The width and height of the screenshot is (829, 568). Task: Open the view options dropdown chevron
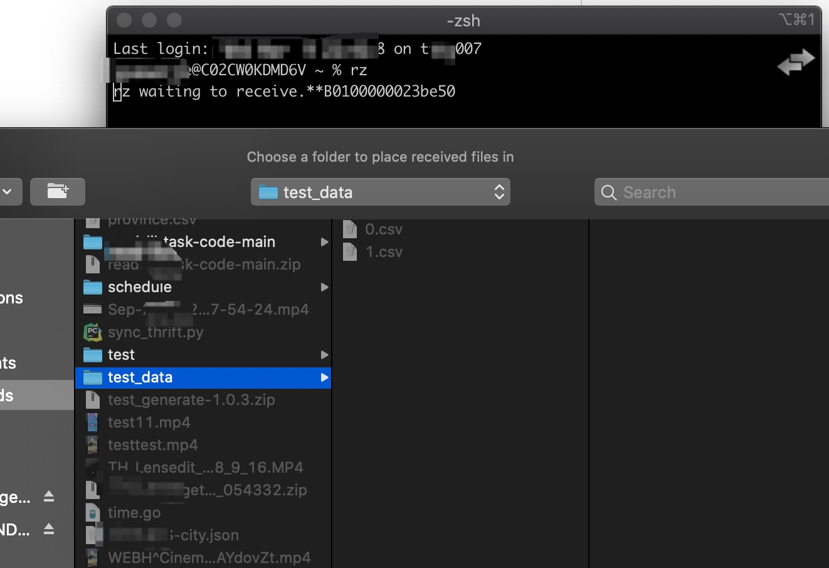pos(8,192)
